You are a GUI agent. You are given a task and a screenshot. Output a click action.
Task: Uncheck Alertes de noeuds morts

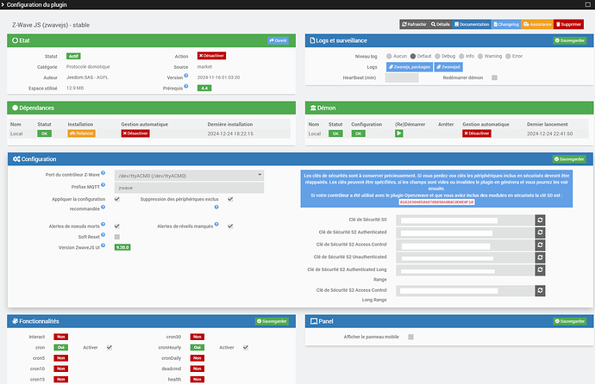point(117,226)
